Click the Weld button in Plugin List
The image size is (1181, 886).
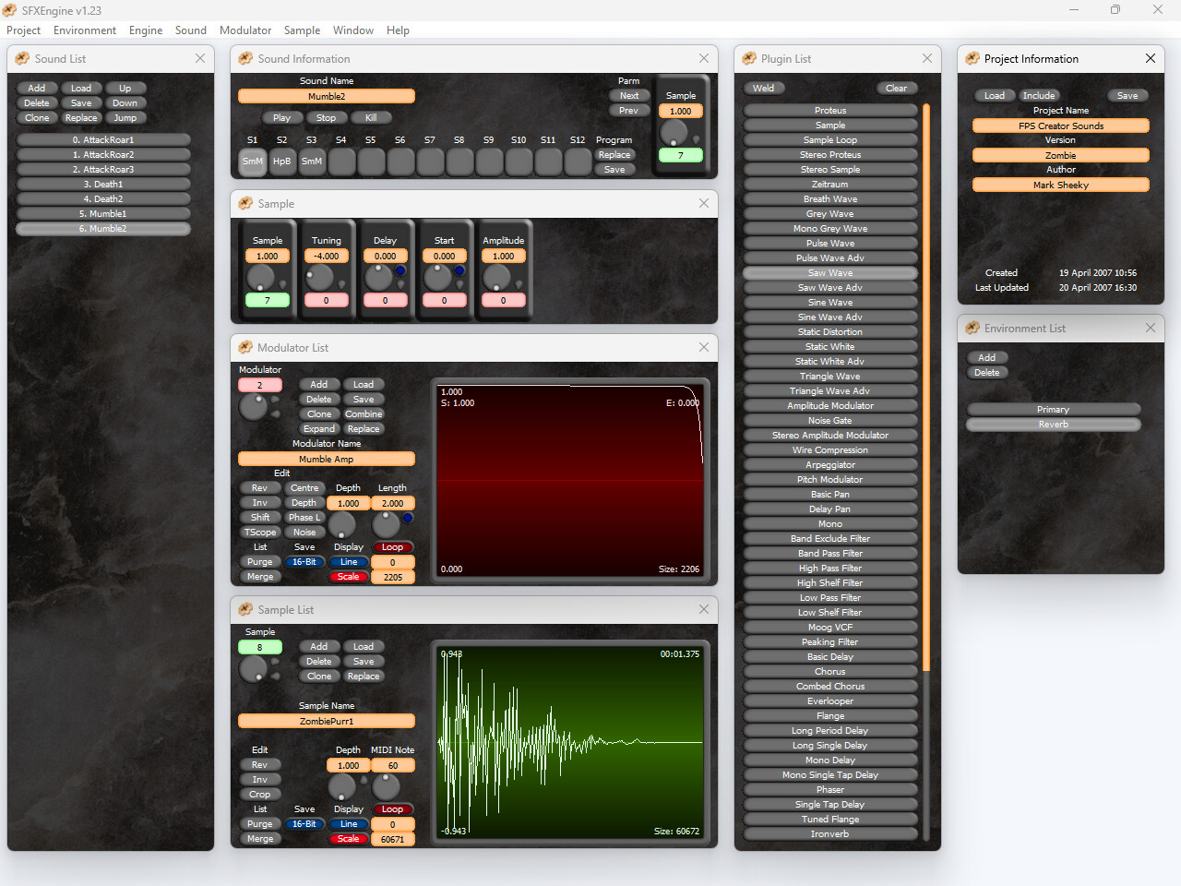(x=764, y=89)
